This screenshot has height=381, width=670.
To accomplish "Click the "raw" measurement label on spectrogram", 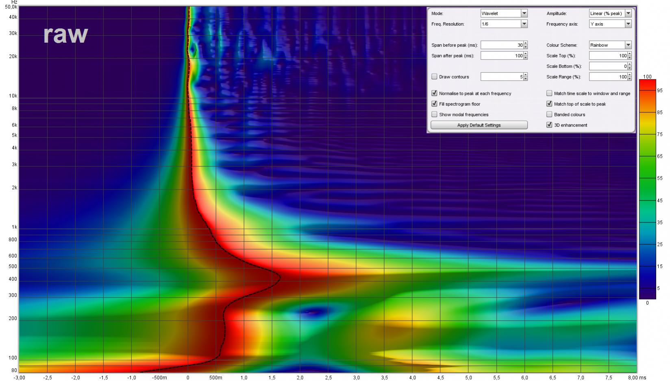I will (65, 34).
